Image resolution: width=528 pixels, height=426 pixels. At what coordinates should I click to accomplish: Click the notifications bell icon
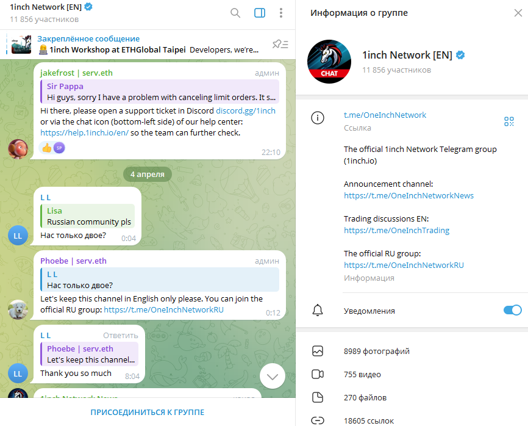click(x=318, y=310)
